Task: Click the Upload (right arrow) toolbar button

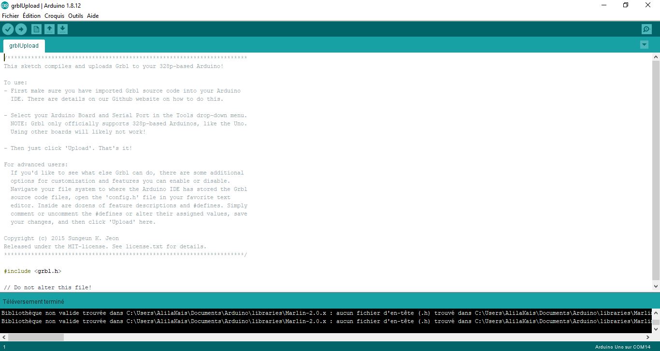Action: click(x=21, y=29)
